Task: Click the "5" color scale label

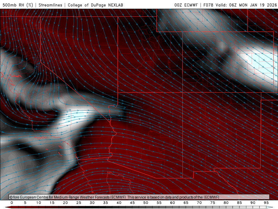Action: [x=25, y=203]
